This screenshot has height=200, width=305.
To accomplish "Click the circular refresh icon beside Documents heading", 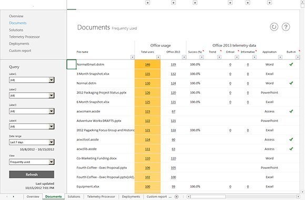I will (x=274, y=27).
